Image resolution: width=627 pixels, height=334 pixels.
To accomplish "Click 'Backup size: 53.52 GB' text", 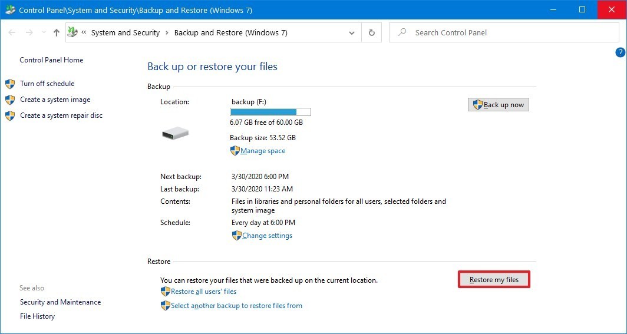I will pyautogui.click(x=263, y=138).
